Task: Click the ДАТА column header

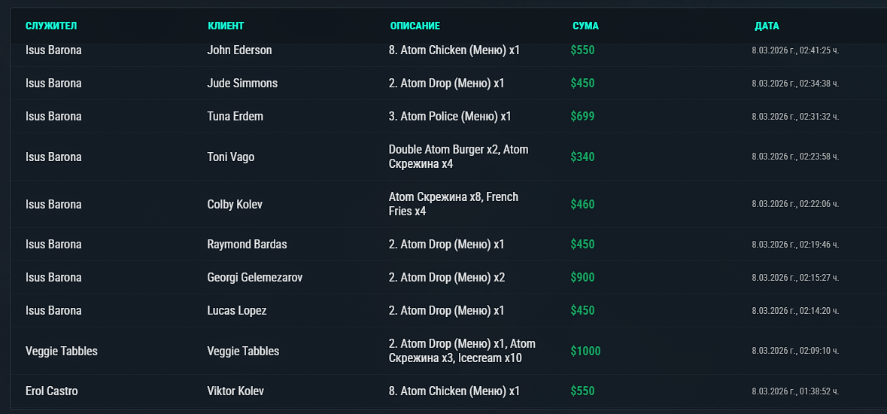Action: coord(767,26)
